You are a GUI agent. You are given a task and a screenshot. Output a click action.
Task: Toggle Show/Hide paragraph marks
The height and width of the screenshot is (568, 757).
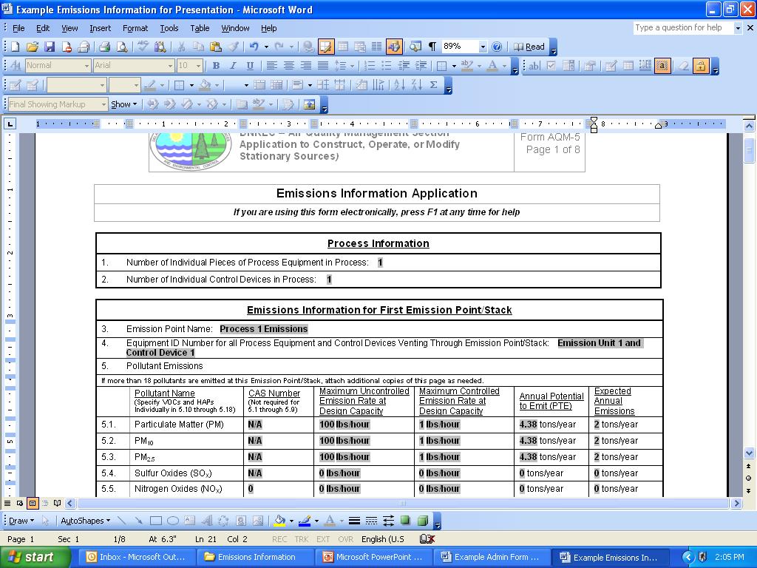[x=432, y=47]
